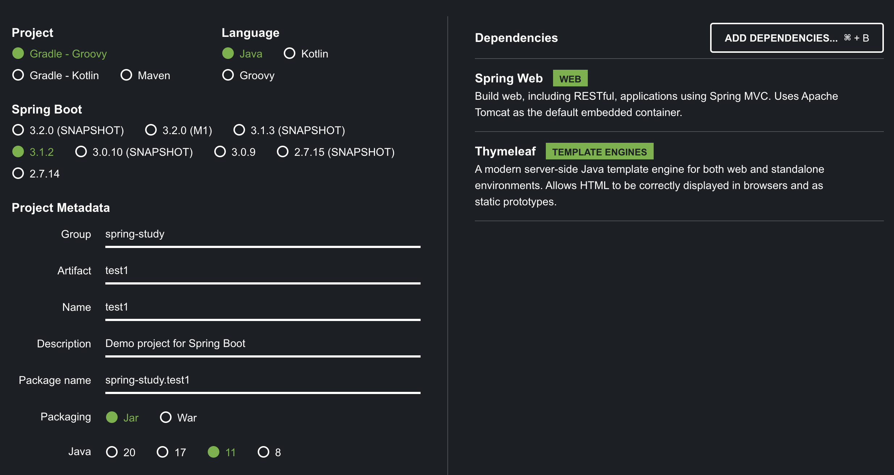Click the Spring Web description text
Image resolution: width=894 pixels, height=475 pixels.
click(656, 104)
